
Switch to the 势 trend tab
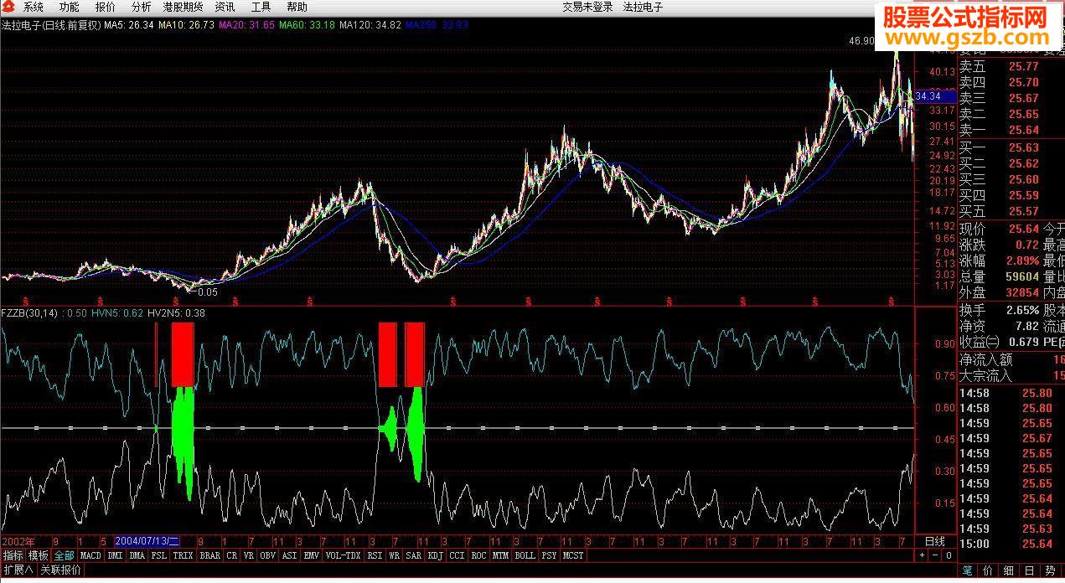pos(1049,571)
